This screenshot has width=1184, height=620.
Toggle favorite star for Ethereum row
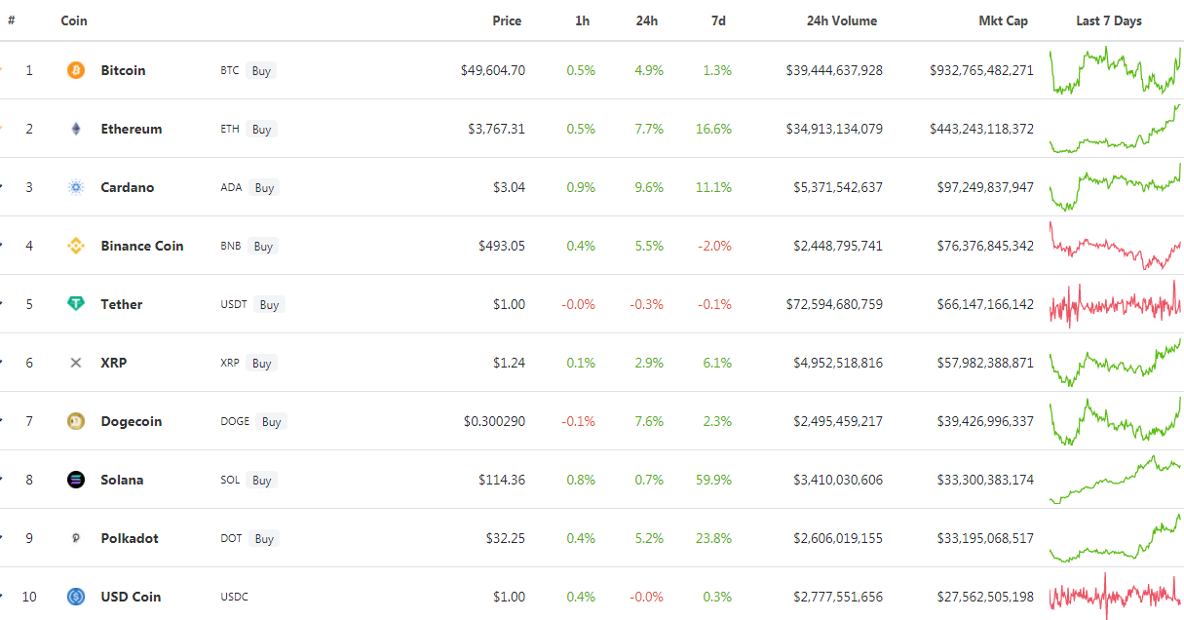click(x=1, y=129)
